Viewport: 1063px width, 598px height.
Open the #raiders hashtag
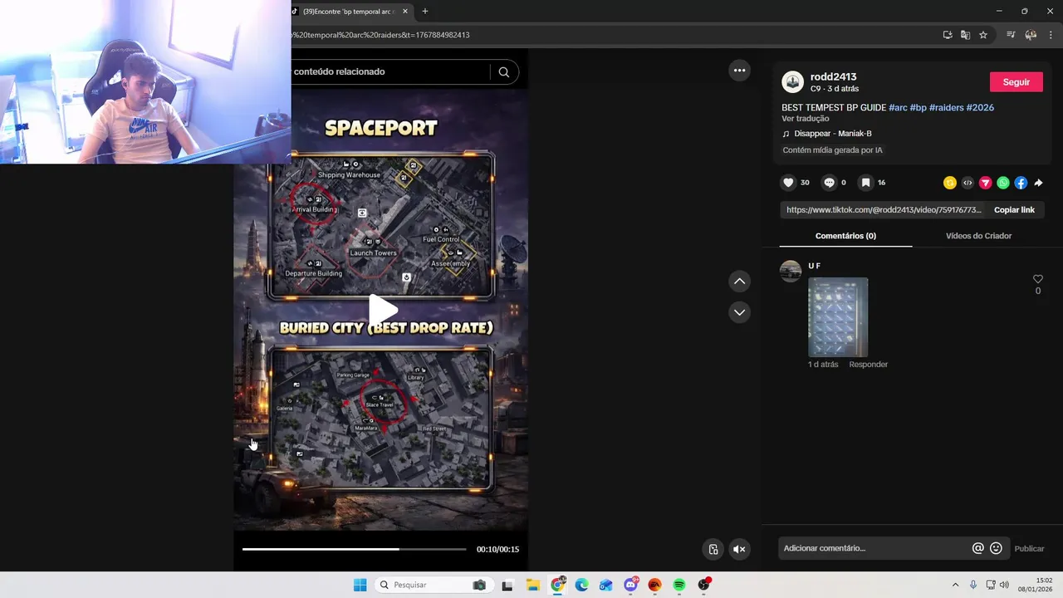[x=946, y=108]
